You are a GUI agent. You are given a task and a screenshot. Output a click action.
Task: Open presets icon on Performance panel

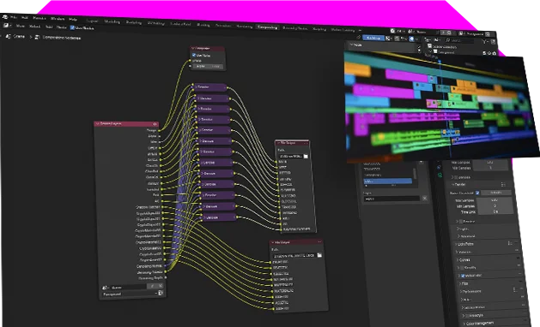pos(515,290)
